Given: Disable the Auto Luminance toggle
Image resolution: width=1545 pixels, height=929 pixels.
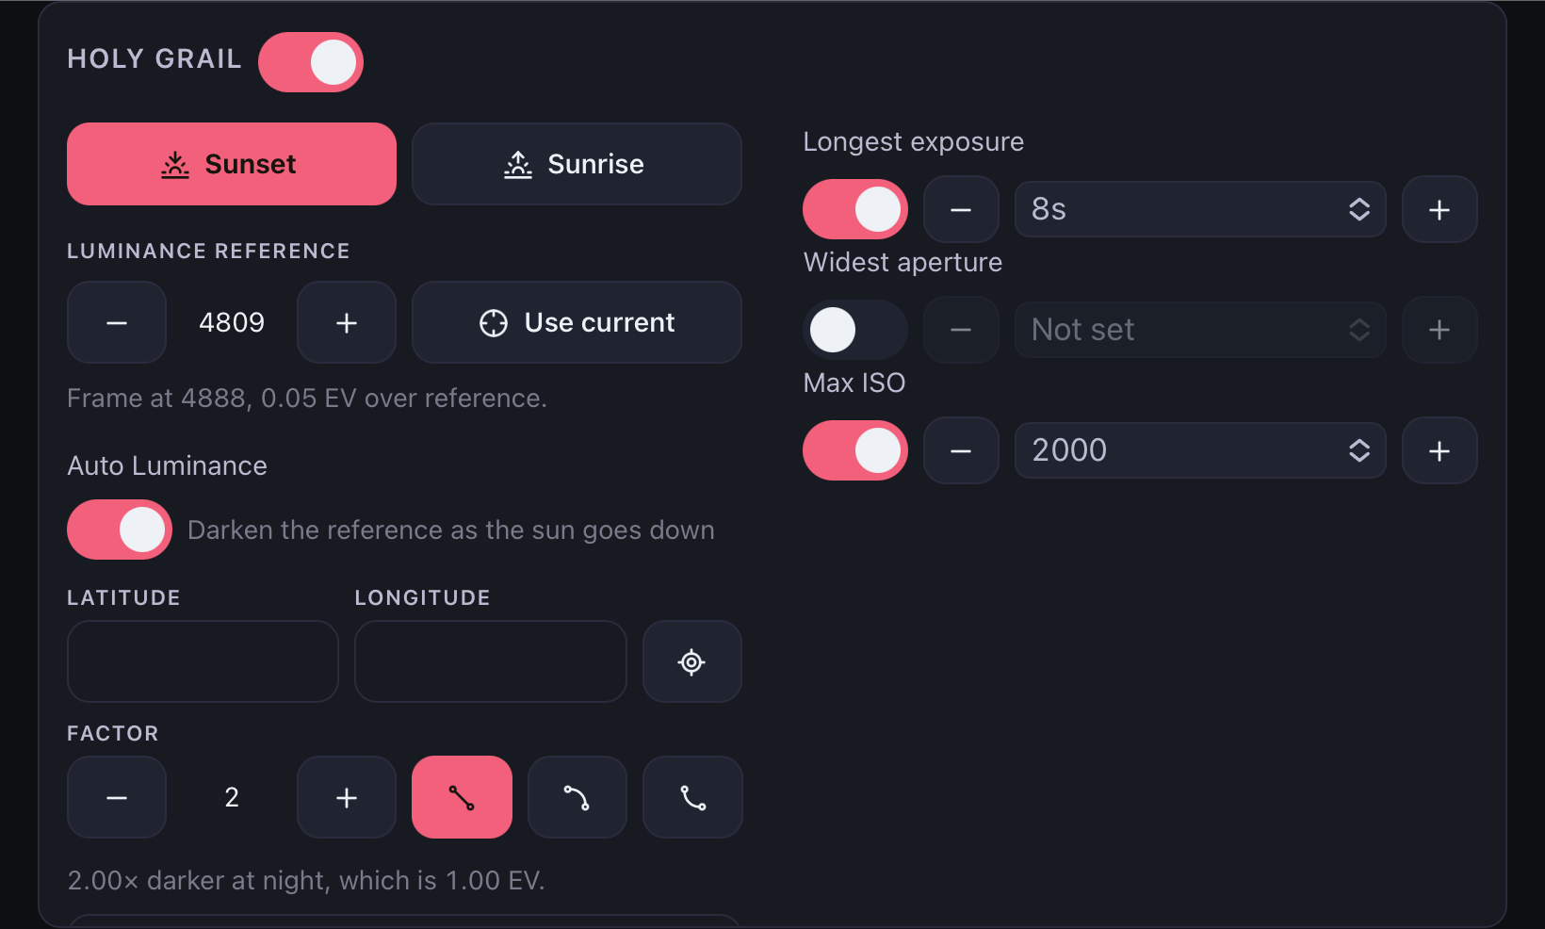Looking at the screenshot, I should pos(120,530).
